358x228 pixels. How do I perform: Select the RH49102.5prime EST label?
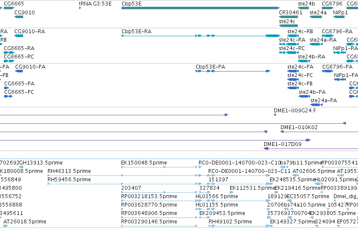tap(231, 222)
